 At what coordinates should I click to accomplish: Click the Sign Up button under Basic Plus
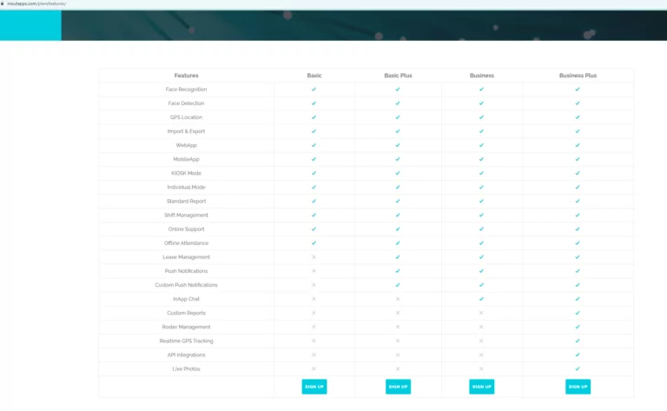click(x=398, y=387)
